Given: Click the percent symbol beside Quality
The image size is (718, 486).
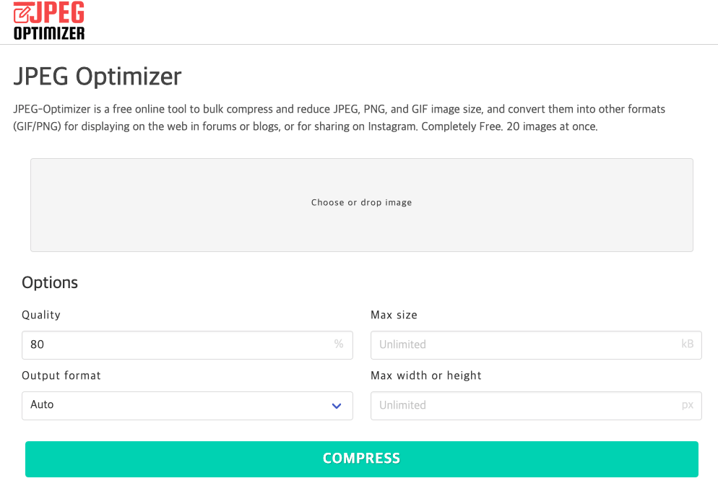Looking at the screenshot, I should point(338,344).
